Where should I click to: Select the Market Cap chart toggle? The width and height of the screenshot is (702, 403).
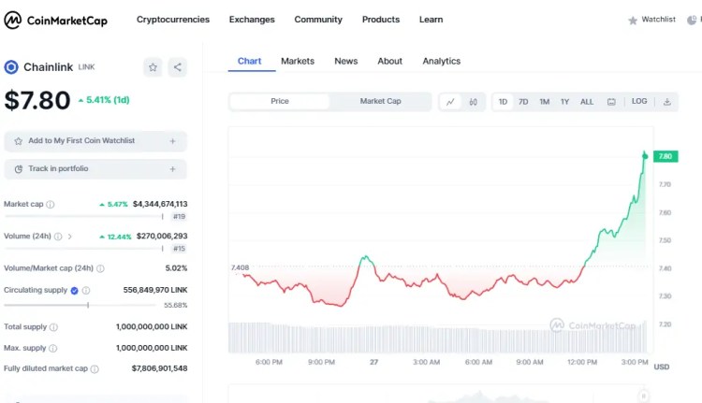click(x=381, y=102)
